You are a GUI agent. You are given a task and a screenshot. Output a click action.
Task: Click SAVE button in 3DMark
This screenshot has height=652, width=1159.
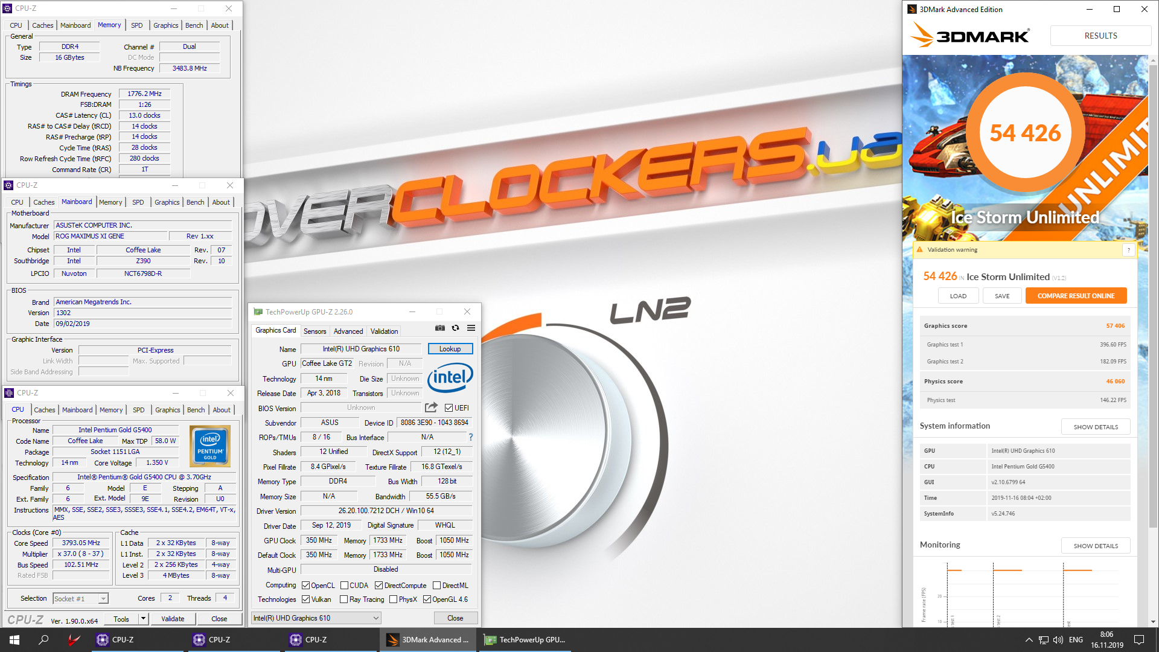[1002, 296]
